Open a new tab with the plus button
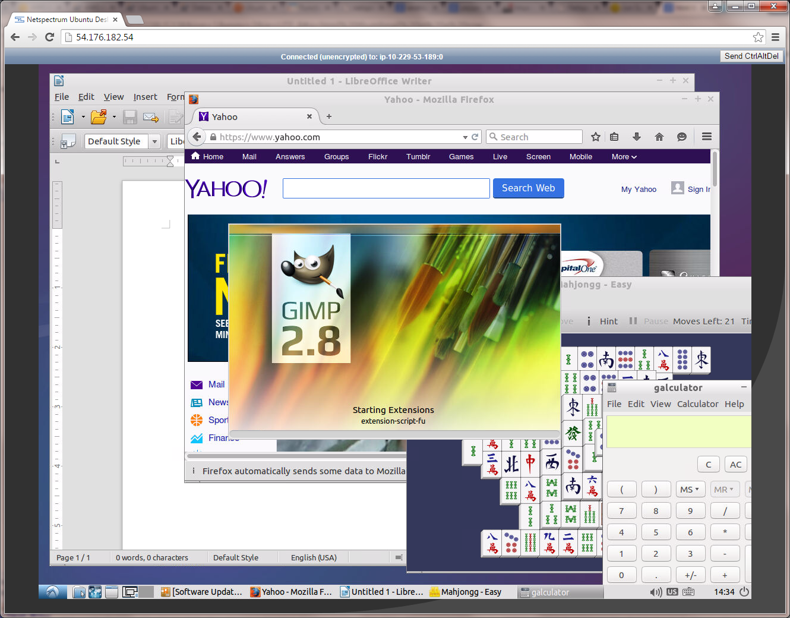The height and width of the screenshot is (618, 790). coord(329,116)
